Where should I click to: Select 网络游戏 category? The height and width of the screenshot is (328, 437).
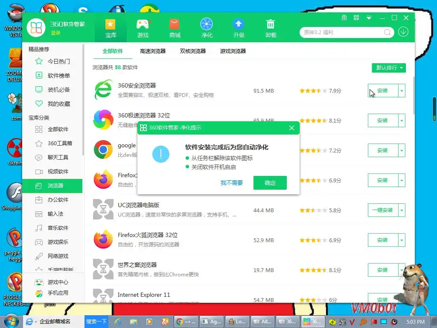tap(52, 256)
